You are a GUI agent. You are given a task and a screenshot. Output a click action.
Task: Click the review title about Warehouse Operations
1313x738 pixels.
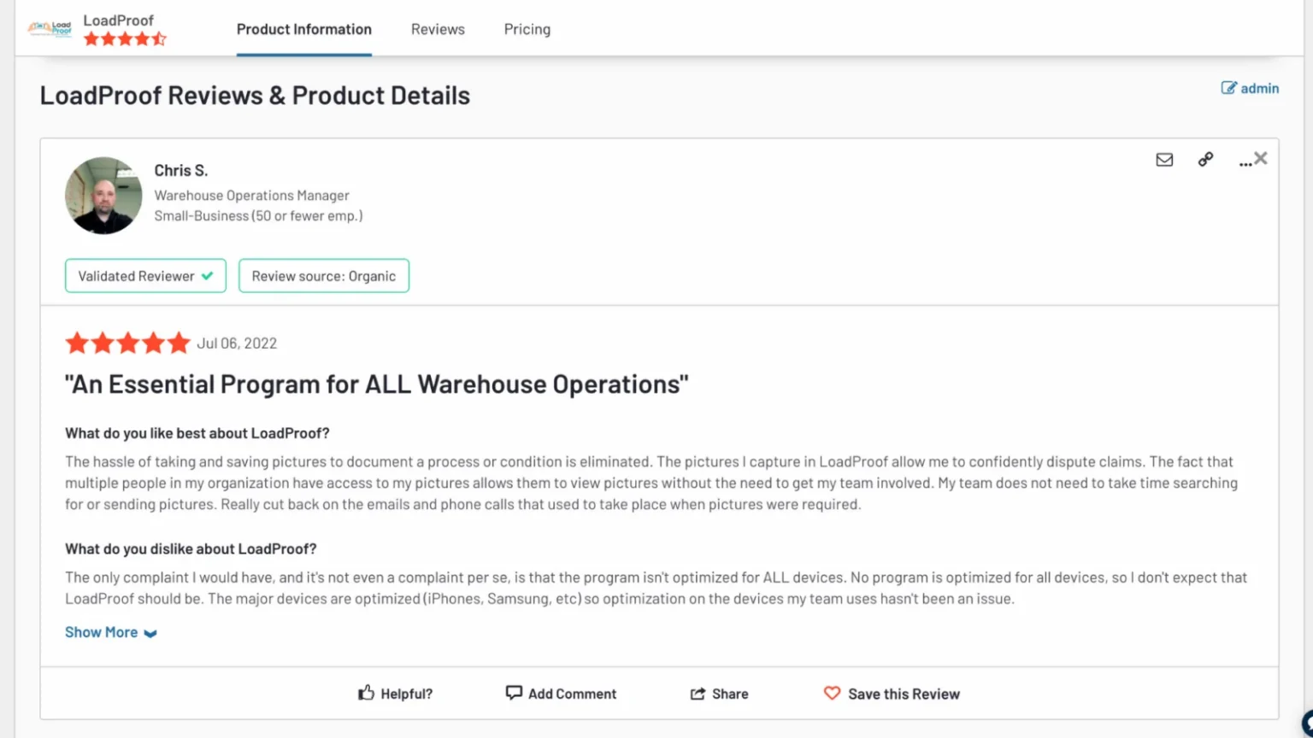click(x=377, y=384)
